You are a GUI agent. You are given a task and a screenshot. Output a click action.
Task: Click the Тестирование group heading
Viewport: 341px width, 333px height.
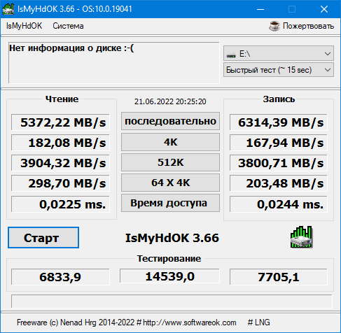pyautogui.click(x=169, y=258)
